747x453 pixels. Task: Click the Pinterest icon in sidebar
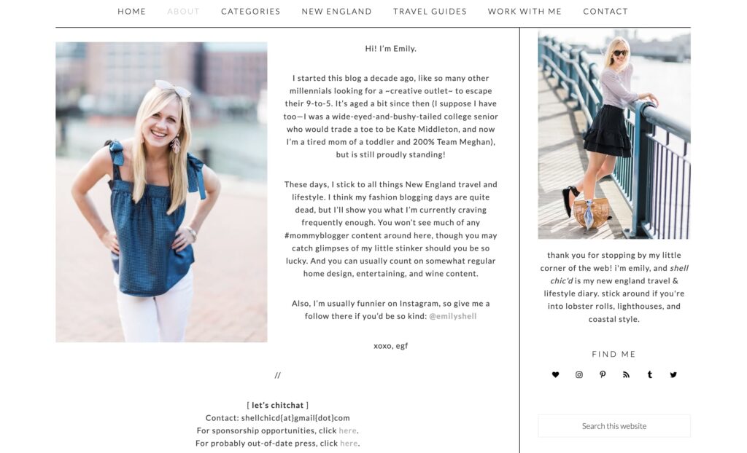point(603,375)
